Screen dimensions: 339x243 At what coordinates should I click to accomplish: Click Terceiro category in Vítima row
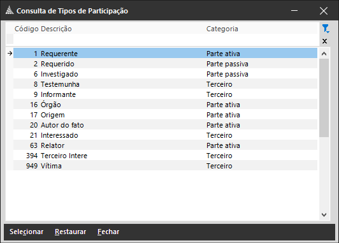[219, 166]
